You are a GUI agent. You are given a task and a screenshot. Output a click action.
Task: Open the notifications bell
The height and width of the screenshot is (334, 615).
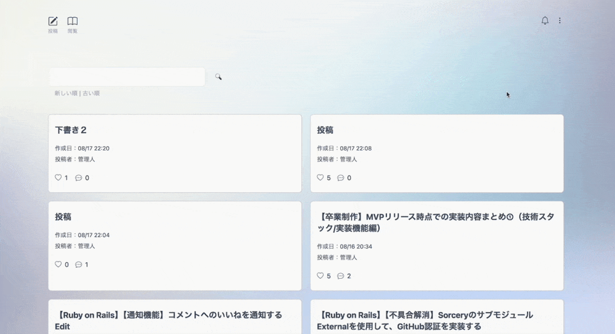coord(545,20)
